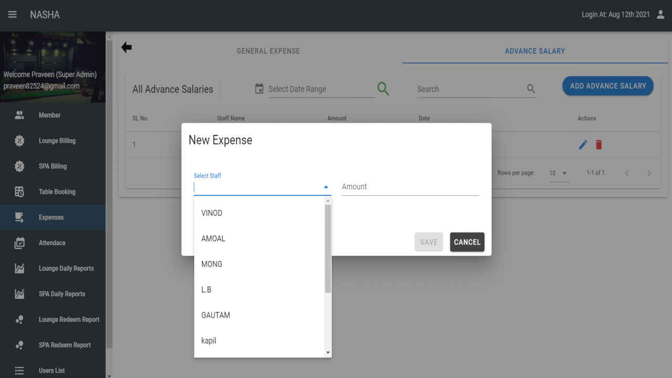The width and height of the screenshot is (672, 378).
Task: Click the calendar icon for date range
Action: (x=259, y=89)
